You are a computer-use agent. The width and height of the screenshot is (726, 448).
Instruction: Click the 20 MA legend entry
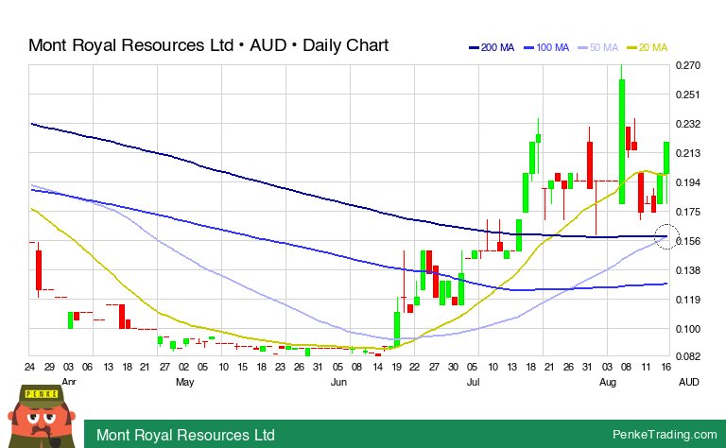(x=647, y=47)
